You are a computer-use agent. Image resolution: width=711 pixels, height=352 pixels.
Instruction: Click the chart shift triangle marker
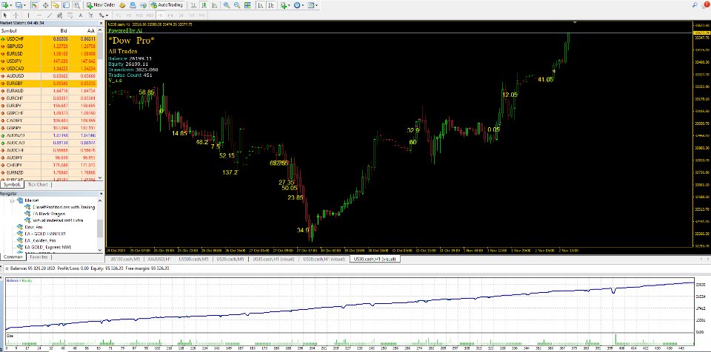point(575,22)
